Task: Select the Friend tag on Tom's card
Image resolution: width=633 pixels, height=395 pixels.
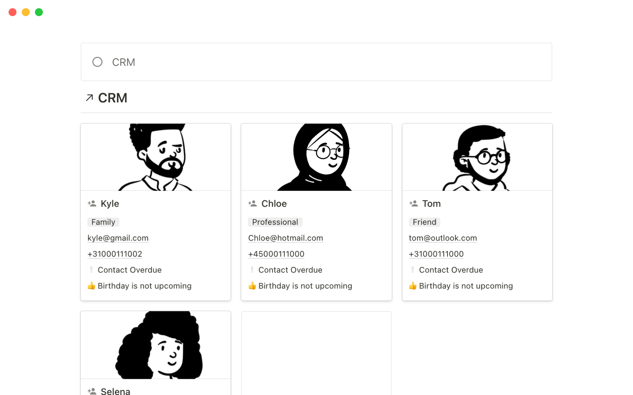Action: click(424, 222)
